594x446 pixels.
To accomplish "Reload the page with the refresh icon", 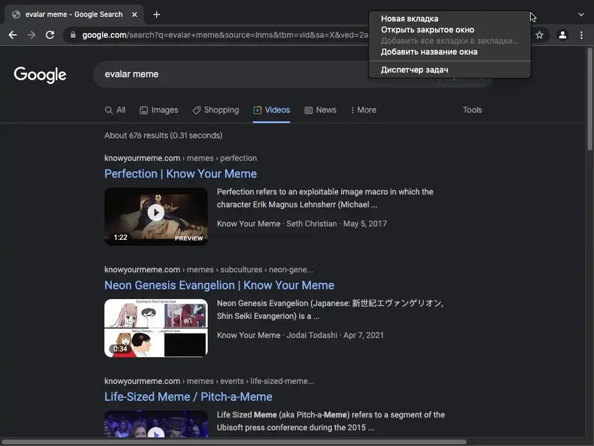I will [50, 35].
